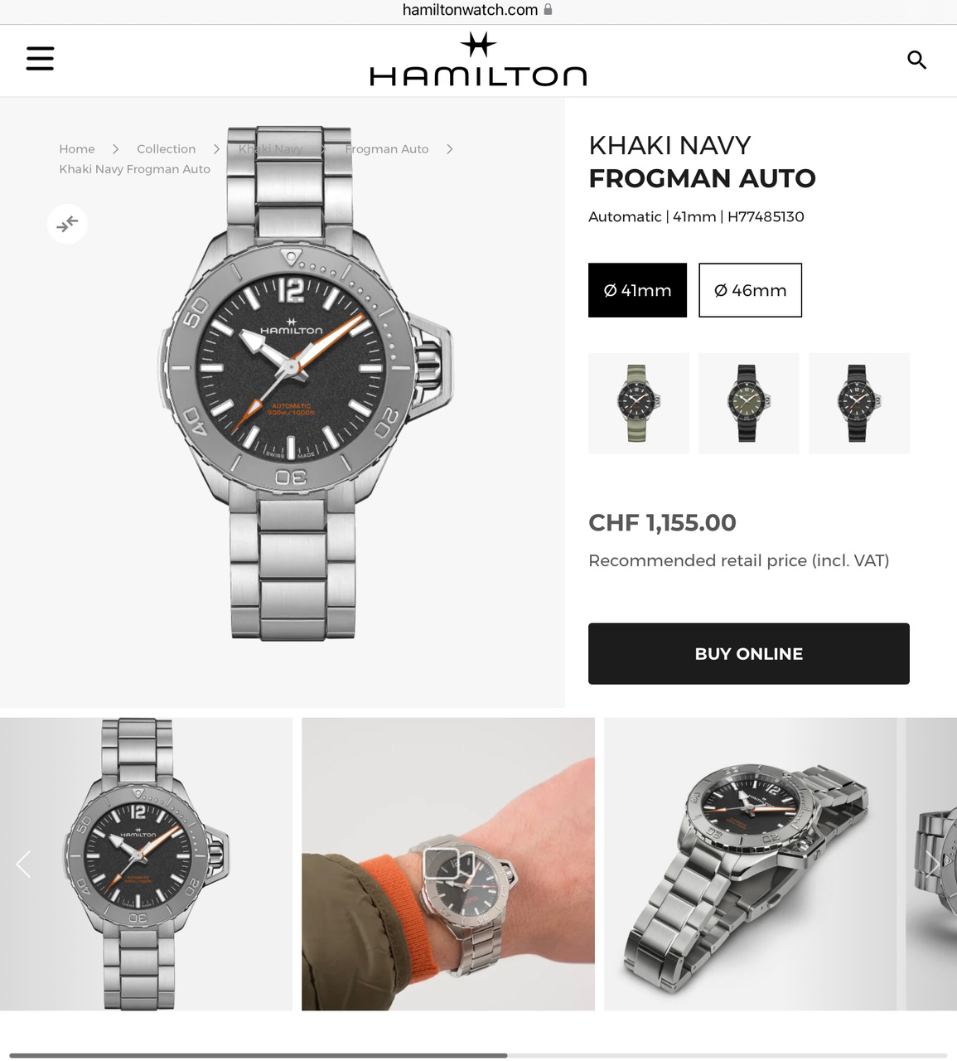957x1061 pixels.
Task: Go home via the Hamilton logo
Action: pos(478,60)
